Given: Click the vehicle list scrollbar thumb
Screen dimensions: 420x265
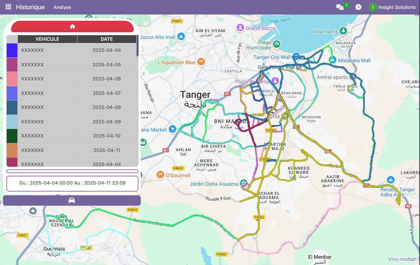Looking at the screenshot, I should (x=137, y=46).
